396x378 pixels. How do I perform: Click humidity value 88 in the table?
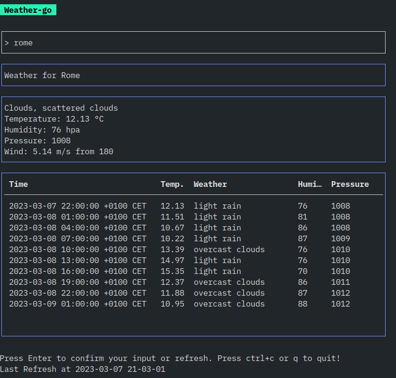click(303, 304)
